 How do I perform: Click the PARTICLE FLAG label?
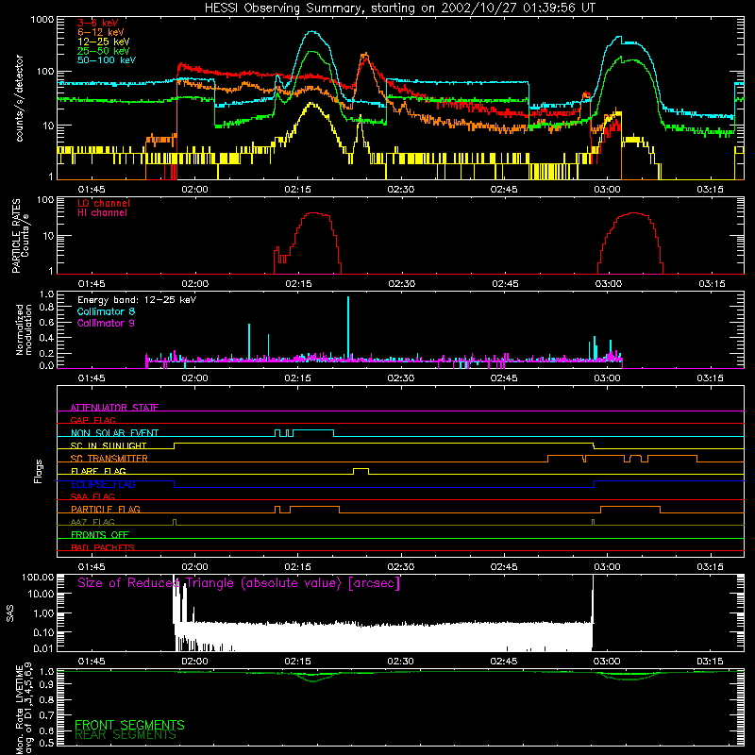point(106,509)
